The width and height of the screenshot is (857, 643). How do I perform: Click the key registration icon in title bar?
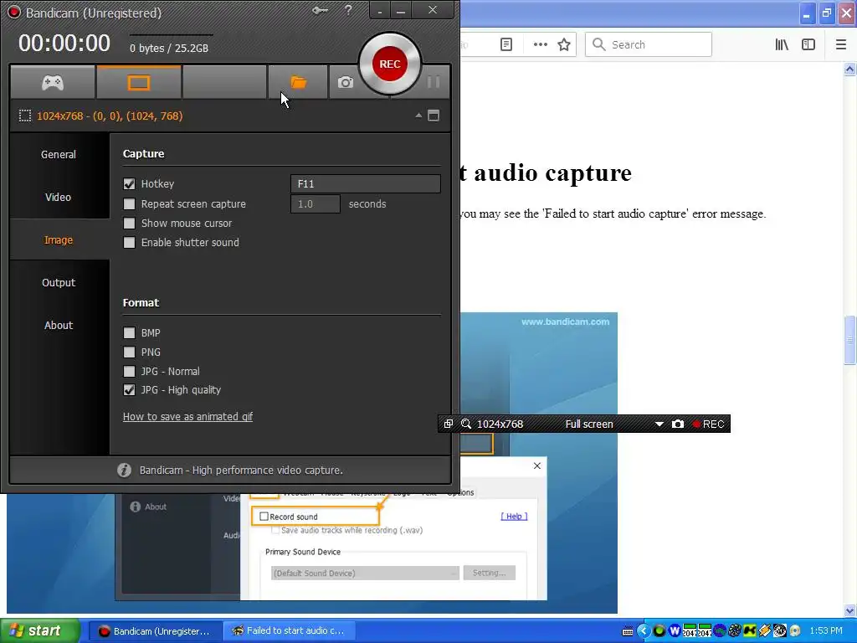pos(320,10)
